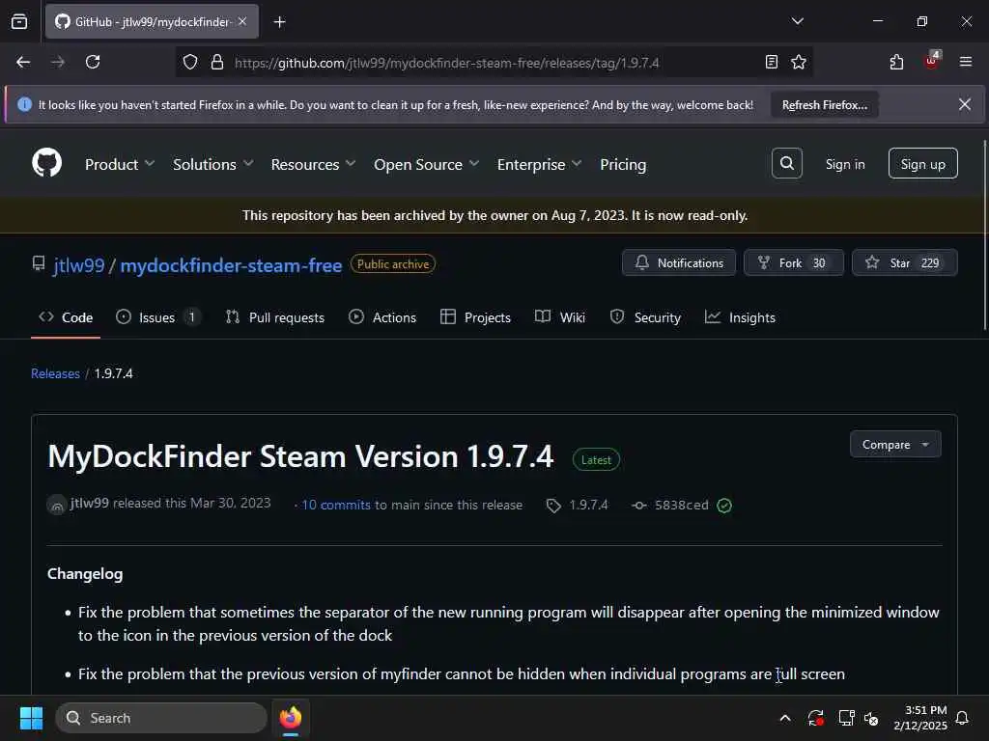This screenshot has height=741, width=989.
Task: Click the tracking protection shield icon
Action: pyautogui.click(x=190, y=62)
